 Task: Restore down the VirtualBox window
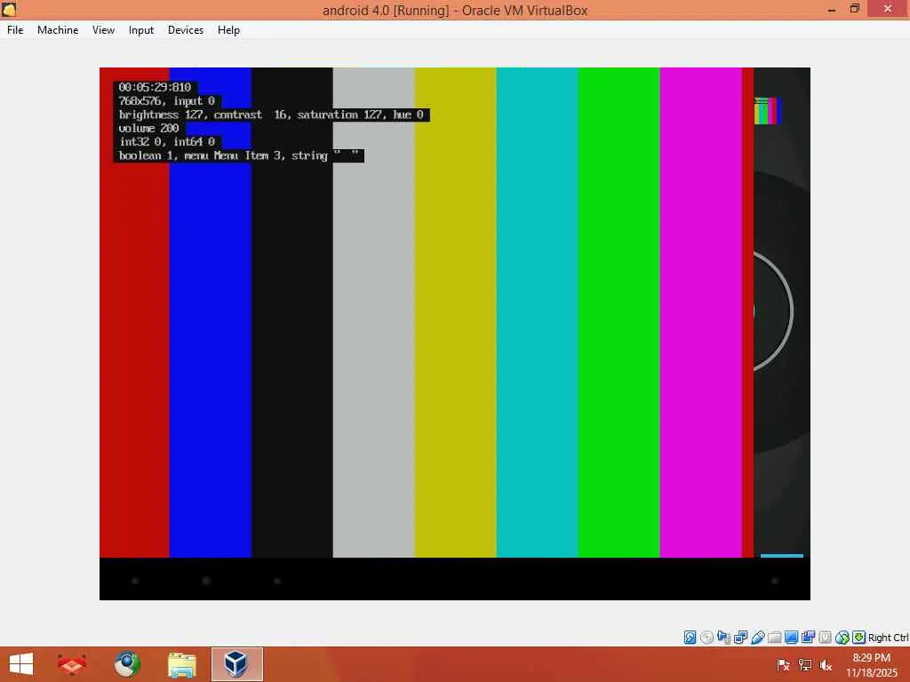854,9
